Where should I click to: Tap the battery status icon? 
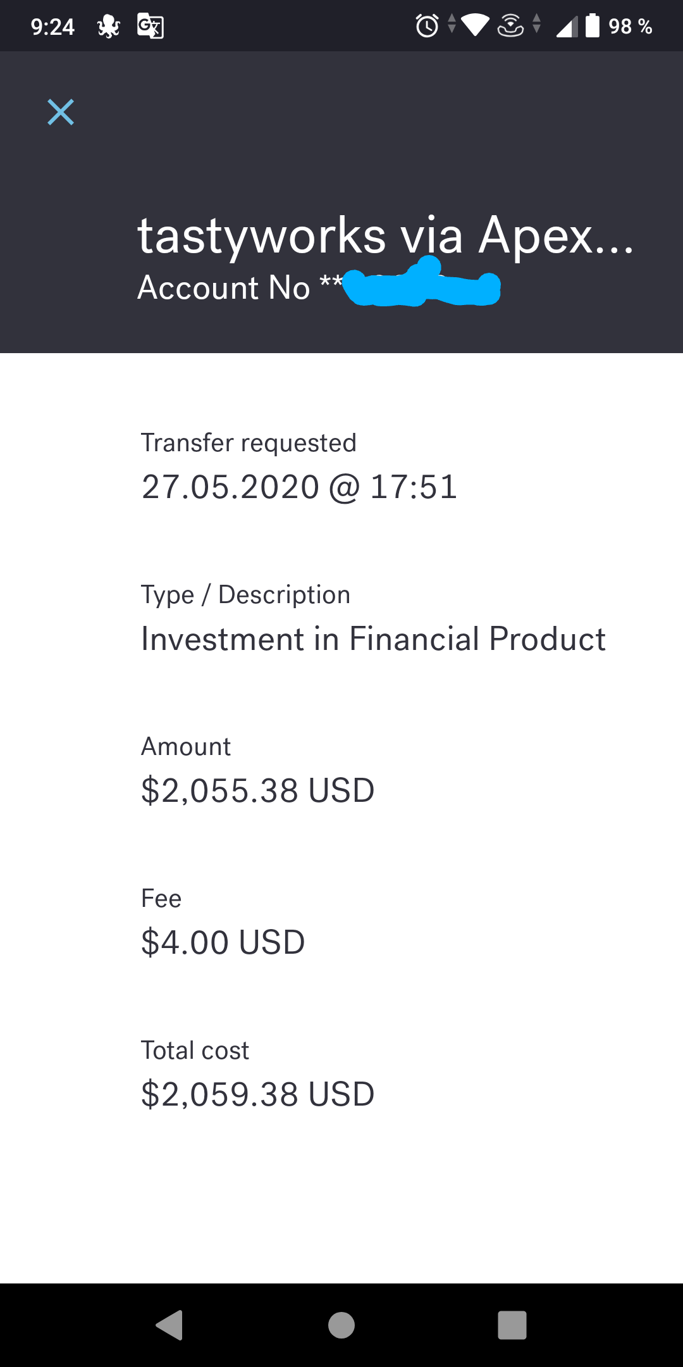pyautogui.click(x=592, y=26)
